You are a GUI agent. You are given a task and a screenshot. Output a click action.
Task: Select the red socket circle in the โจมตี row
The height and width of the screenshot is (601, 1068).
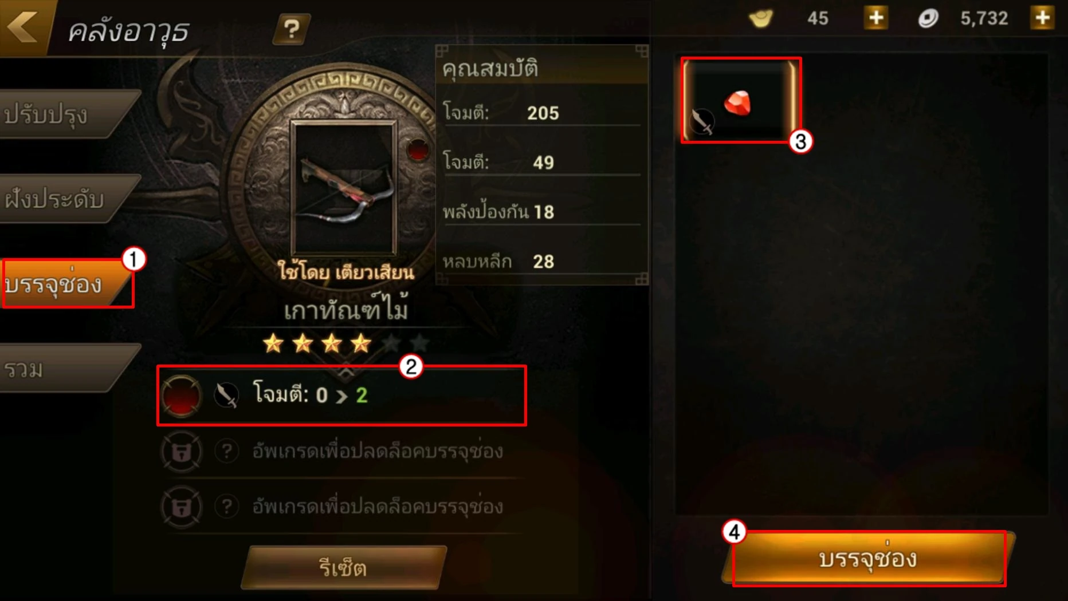pos(182,396)
